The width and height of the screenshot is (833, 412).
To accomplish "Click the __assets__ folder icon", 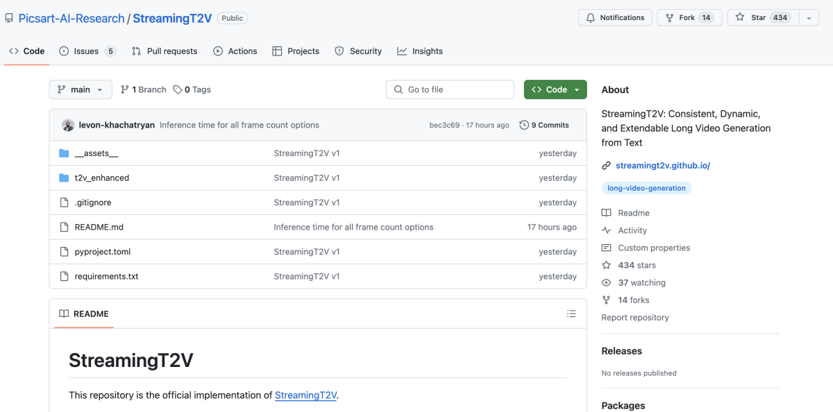I will pyautogui.click(x=65, y=153).
